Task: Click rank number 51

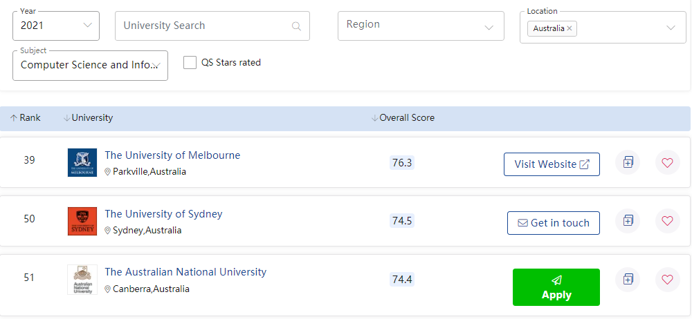Action: pos(29,278)
